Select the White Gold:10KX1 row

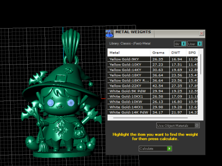[x=153, y=96]
